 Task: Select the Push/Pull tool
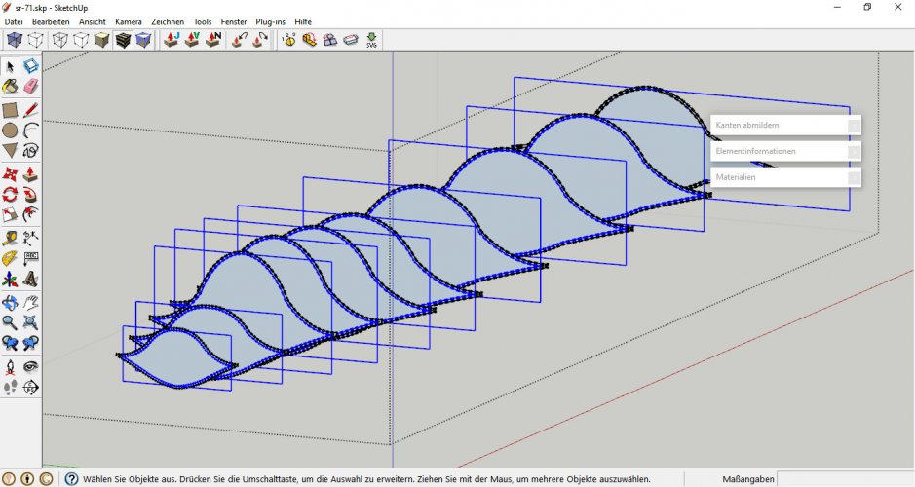click(x=31, y=173)
